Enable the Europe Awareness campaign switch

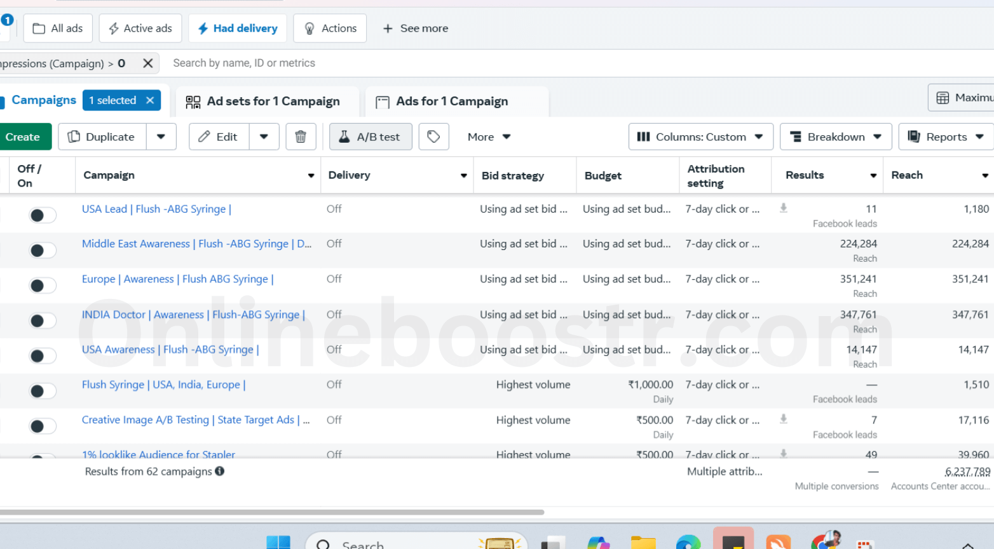[42, 286]
